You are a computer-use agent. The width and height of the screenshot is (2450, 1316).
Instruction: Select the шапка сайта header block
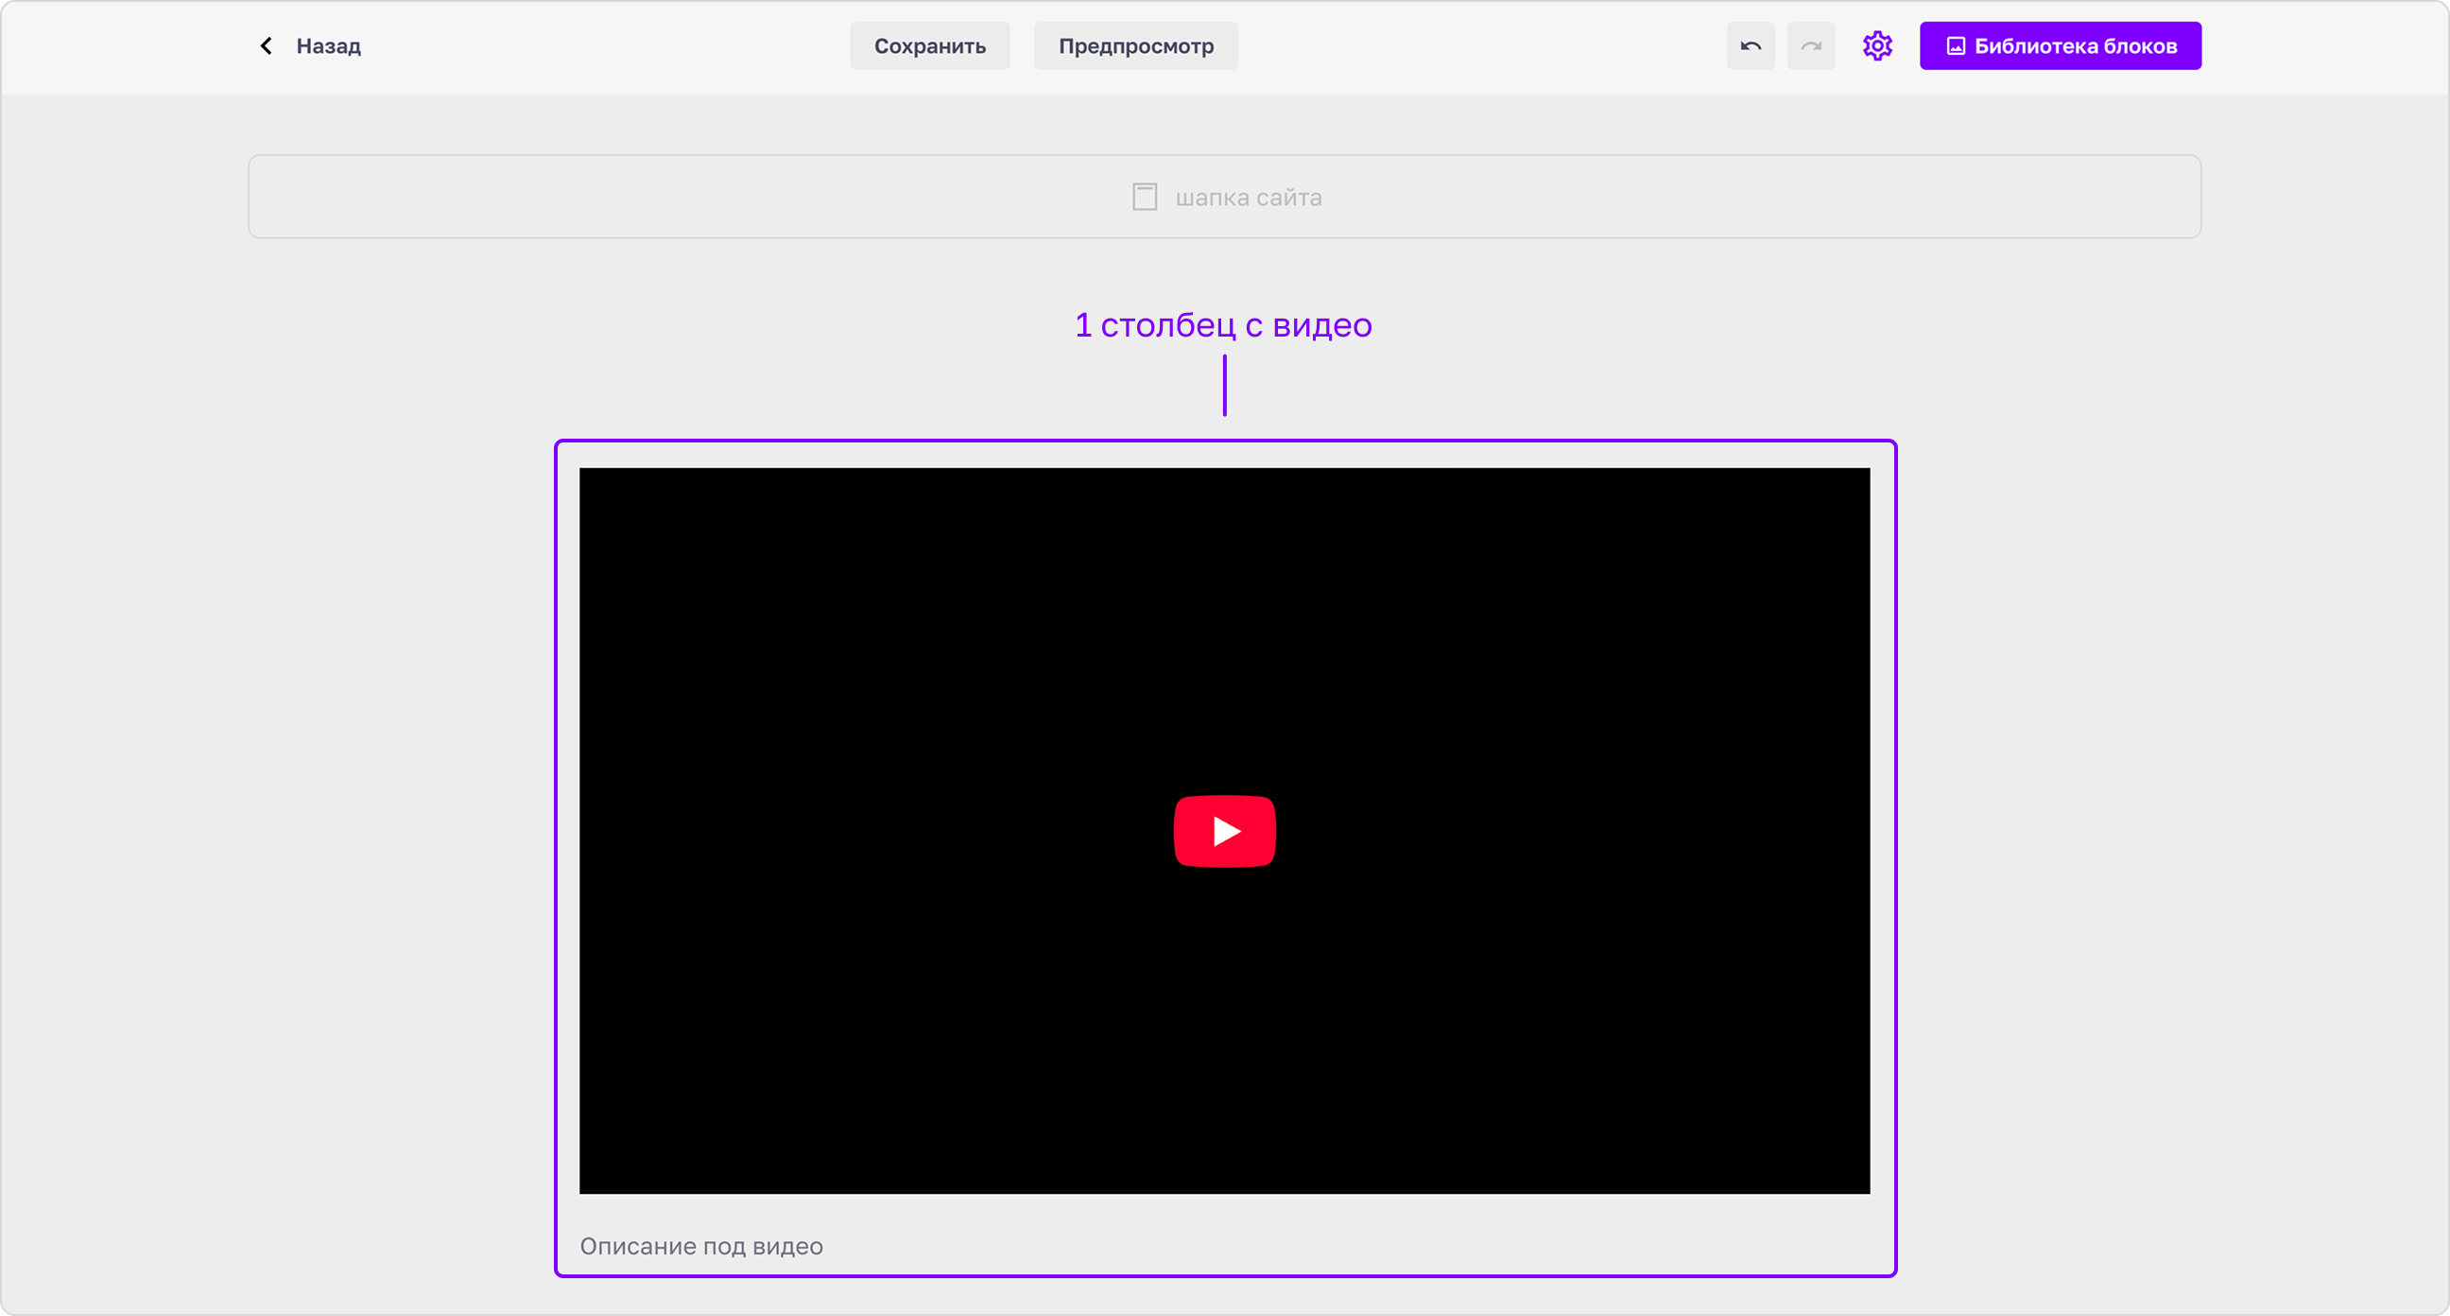tap(1224, 196)
